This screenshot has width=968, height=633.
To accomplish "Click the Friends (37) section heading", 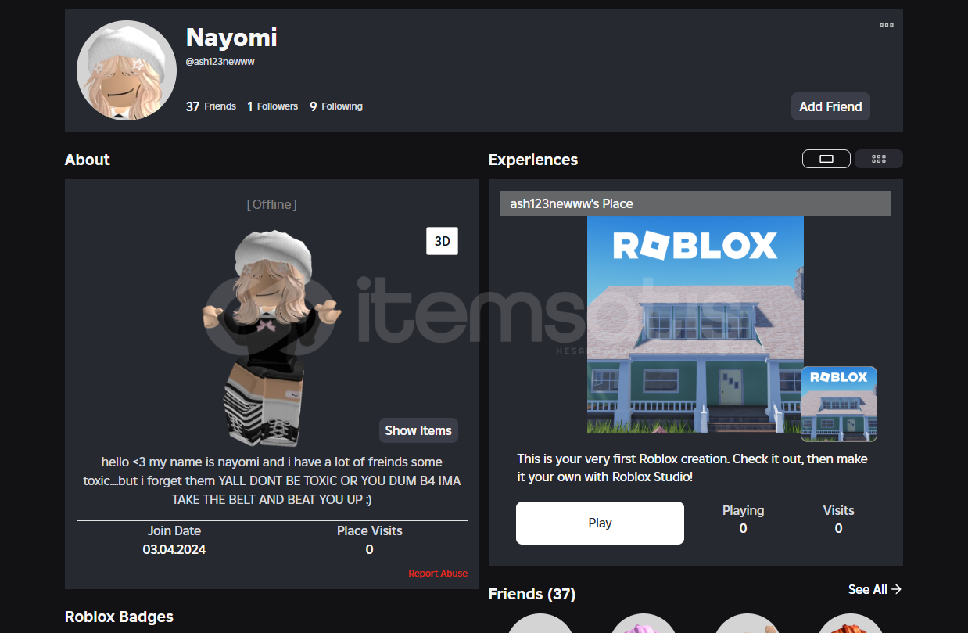I will point(532,595).
